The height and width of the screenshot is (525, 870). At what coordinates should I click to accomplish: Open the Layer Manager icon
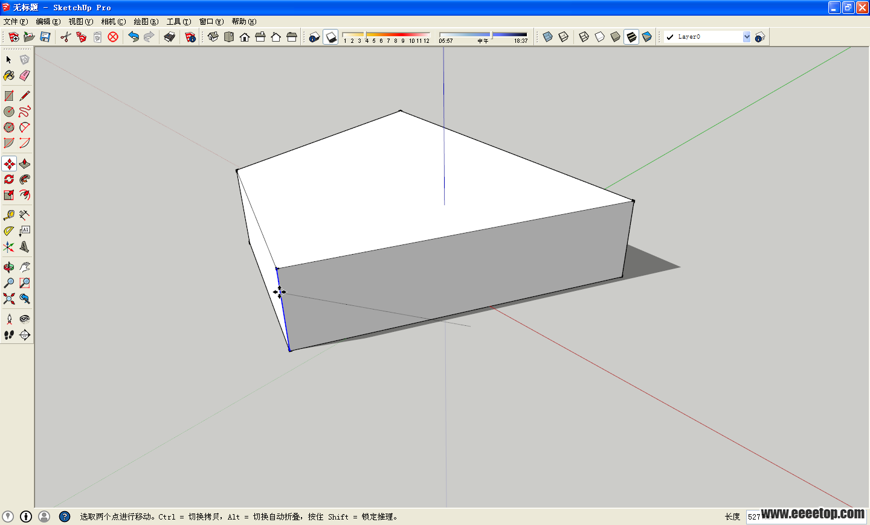coord(760,37)
